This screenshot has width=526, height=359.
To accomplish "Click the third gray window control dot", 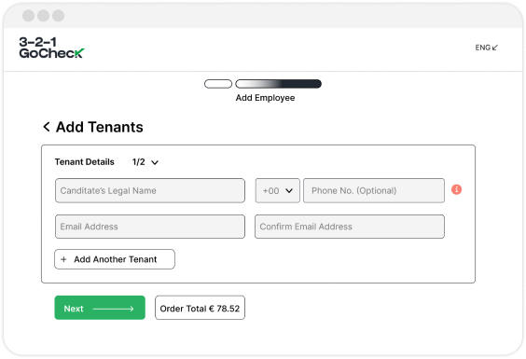I will (x=59, y=16).
